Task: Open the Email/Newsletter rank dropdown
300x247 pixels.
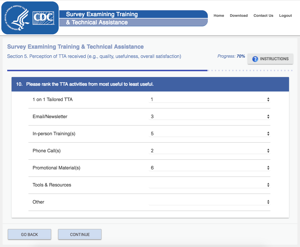Action: tap(210, 117)
